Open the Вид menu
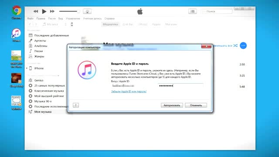This screenshot has width=279, height=157. (x=61, y=18)
